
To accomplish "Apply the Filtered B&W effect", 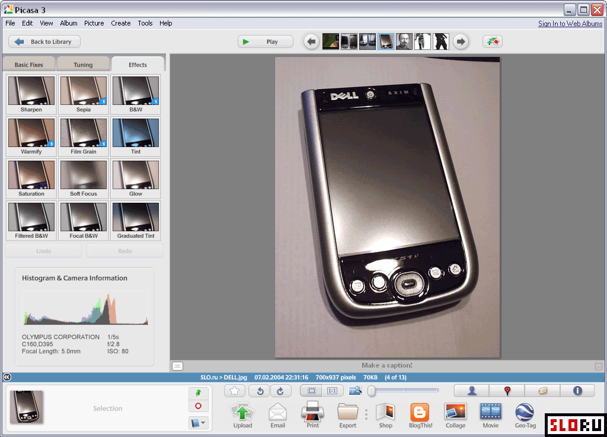I will pos(31,221).
